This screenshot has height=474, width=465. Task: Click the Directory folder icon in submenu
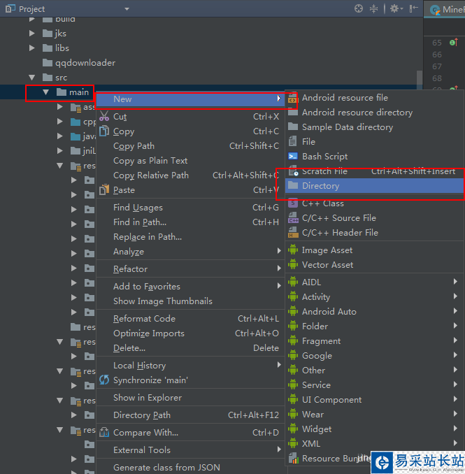pyautogui.click(x=293, y=185)
